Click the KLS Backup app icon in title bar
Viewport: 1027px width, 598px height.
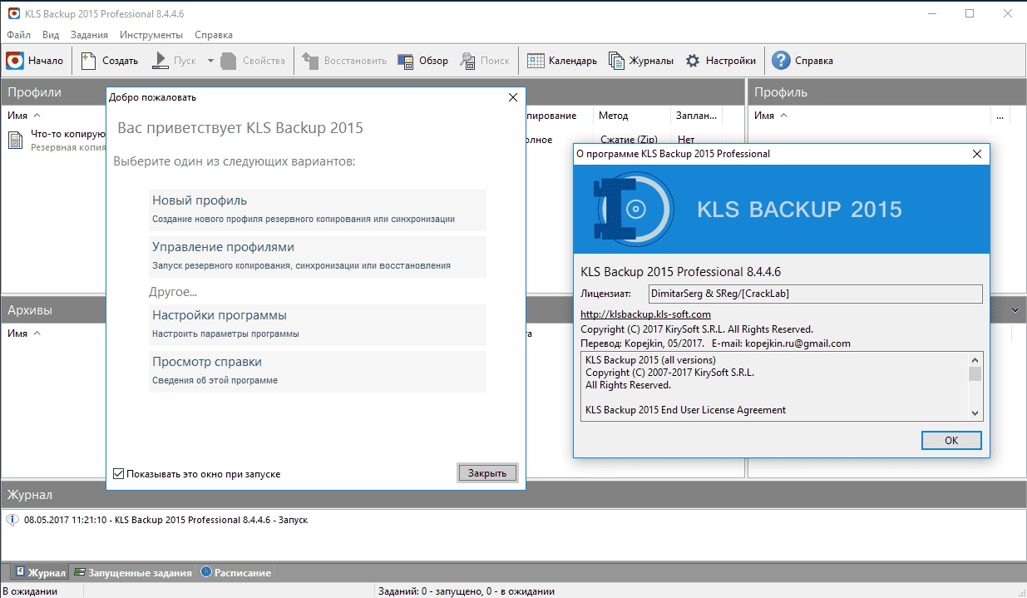pyautogui.click(x=13, y=13)
